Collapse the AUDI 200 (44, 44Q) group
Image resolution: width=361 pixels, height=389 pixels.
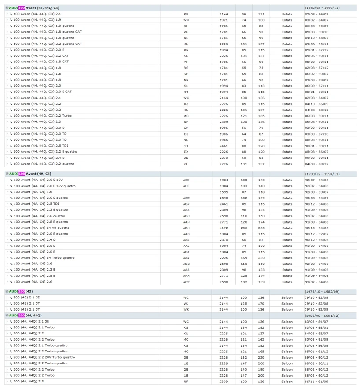pyautogui.click(x=7, y=316)
